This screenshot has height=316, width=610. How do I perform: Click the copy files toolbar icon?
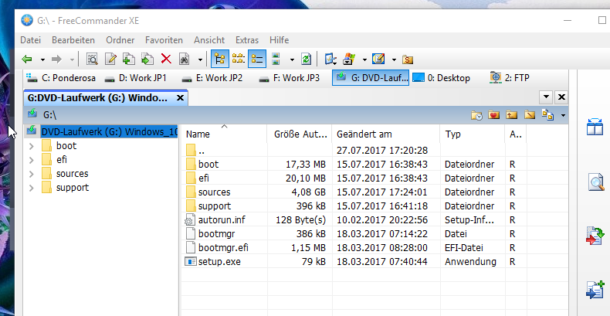(x=129, y=59)
